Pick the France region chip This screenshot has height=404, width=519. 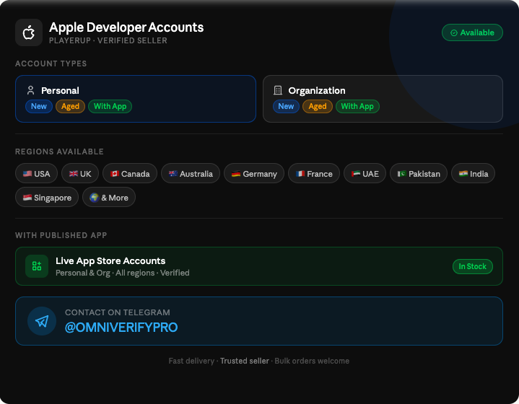click(314, 173)
